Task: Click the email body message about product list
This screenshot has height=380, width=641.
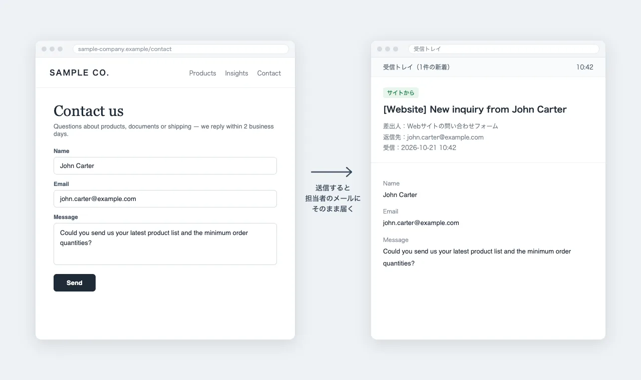Action: click(x=477, y=257)
